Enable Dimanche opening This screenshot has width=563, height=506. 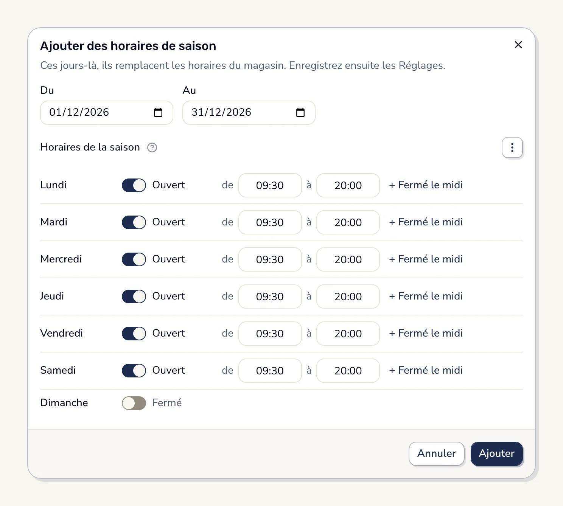(x=134, y=403)
